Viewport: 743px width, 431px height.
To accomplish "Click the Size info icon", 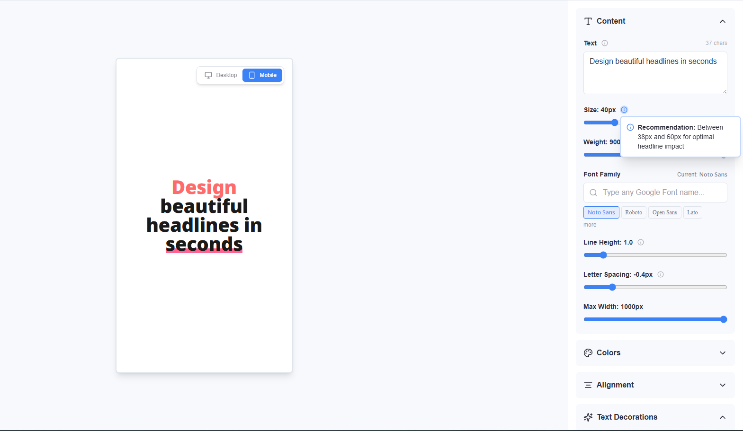I will click(624, 110).
